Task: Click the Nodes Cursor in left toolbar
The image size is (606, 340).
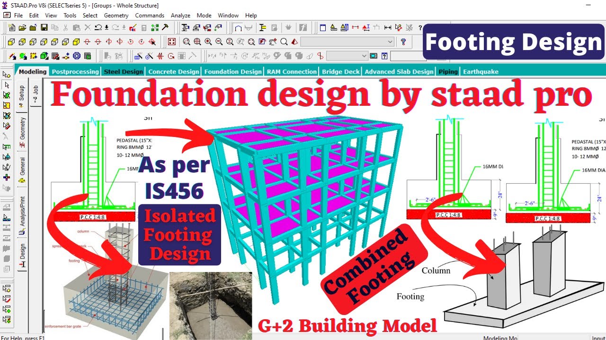Action: point(7,75)
